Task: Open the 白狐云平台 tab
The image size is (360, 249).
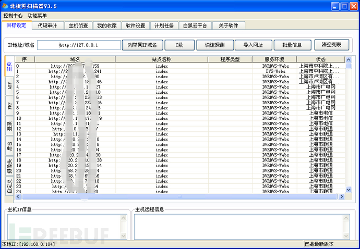Action: 195,26
